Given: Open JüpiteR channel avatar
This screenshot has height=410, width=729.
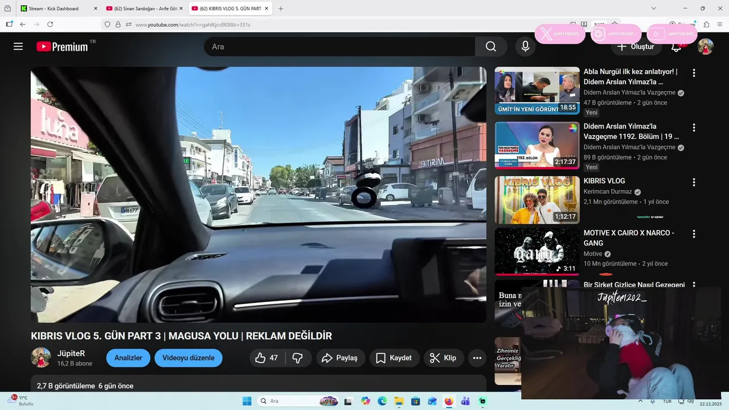Looking at the screenshot, I should pos(41,358).
